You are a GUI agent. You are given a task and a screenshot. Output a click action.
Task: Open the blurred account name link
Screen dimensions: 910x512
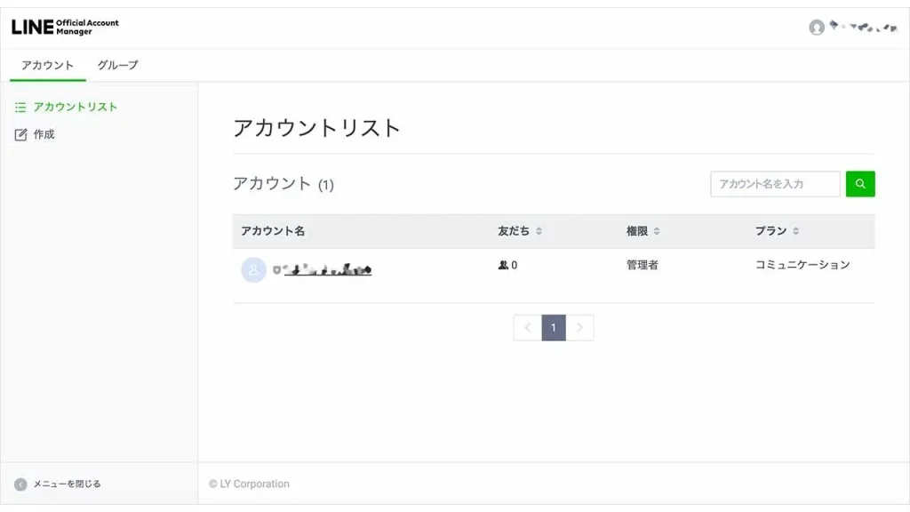[325, 269]
